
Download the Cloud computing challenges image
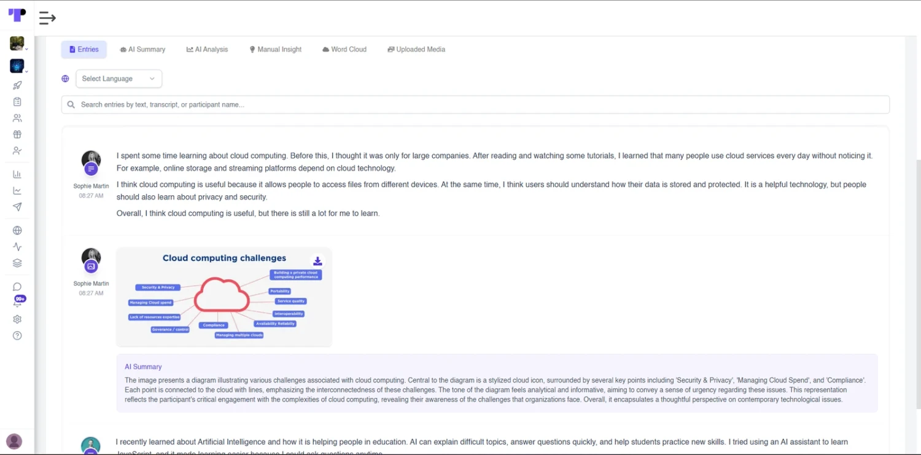pos(317,261)
